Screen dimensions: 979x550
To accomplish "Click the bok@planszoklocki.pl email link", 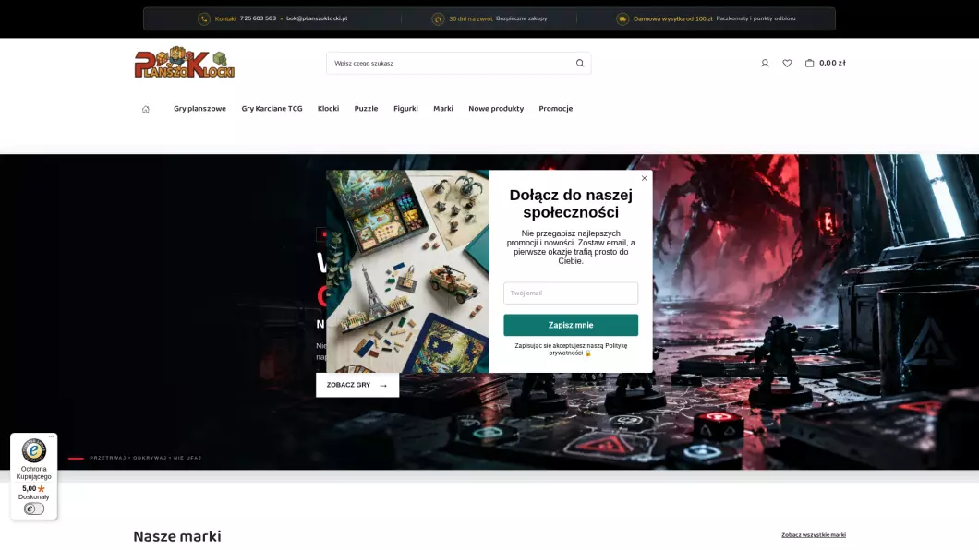I will point(317,18).
